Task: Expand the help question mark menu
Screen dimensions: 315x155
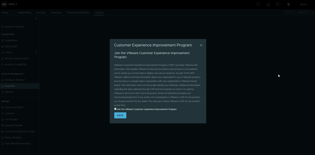Action: (x=278, y=4)
